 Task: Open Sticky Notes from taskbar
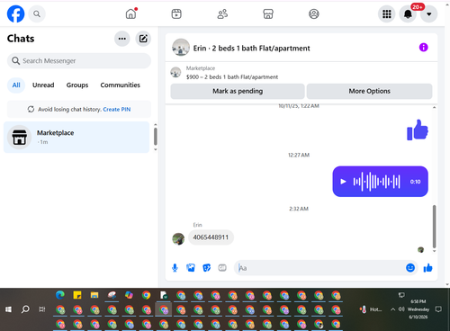[x=77, y=295]
